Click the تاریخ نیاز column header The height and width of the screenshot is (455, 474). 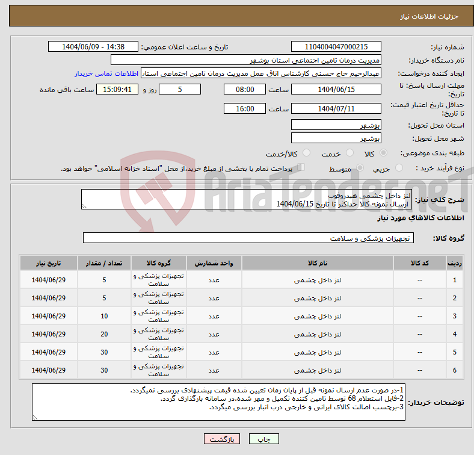[x=49, y=263]
